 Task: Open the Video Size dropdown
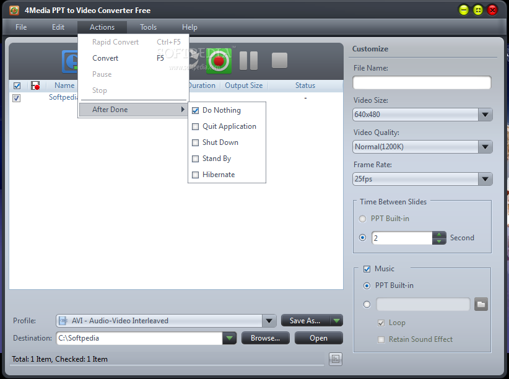pyautogui.click(x=485, y=115)
